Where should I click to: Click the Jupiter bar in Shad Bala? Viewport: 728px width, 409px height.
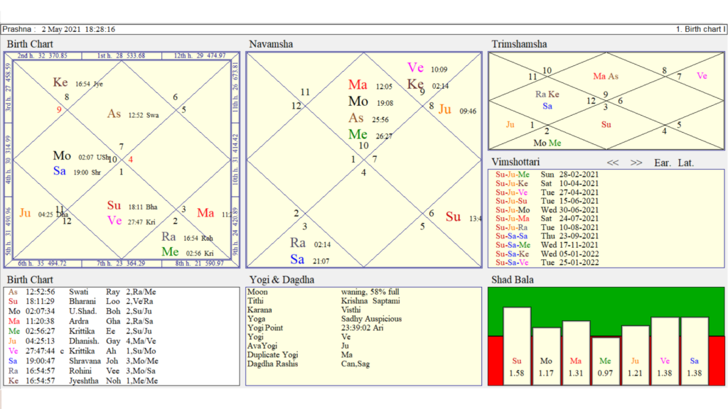(x=635, y=355)
